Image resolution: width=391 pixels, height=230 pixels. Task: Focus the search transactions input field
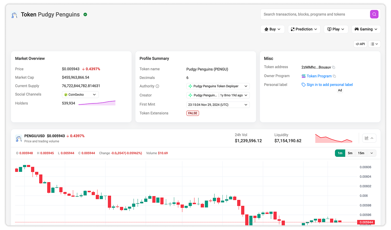tap(315, 14)
